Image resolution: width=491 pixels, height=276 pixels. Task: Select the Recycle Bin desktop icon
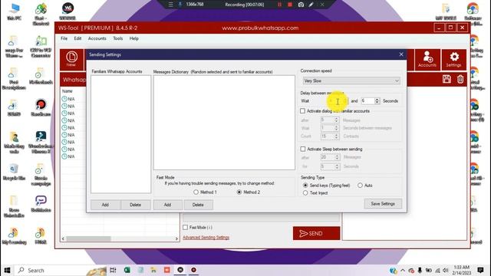14,172
